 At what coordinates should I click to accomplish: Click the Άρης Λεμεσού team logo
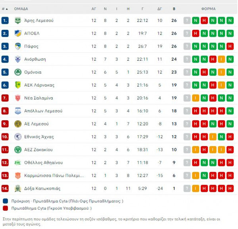(18, 20)
